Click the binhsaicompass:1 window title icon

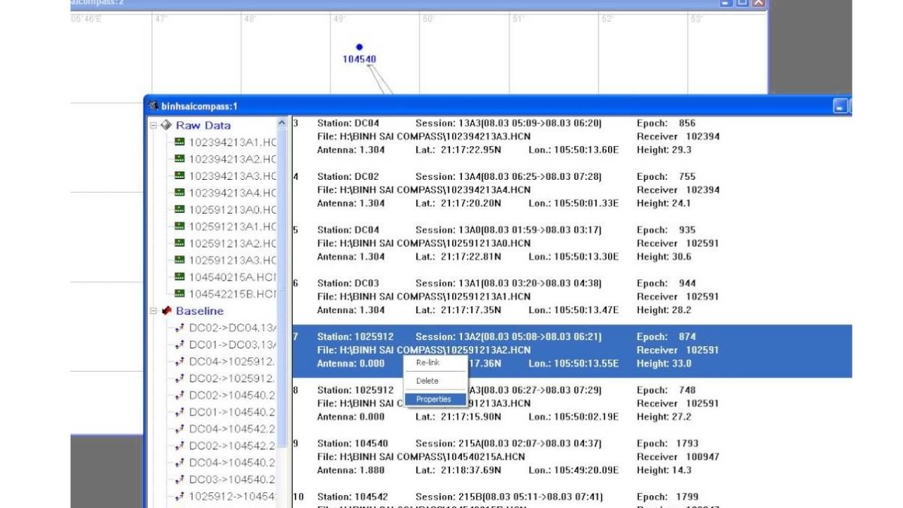[x=154, y=106]
